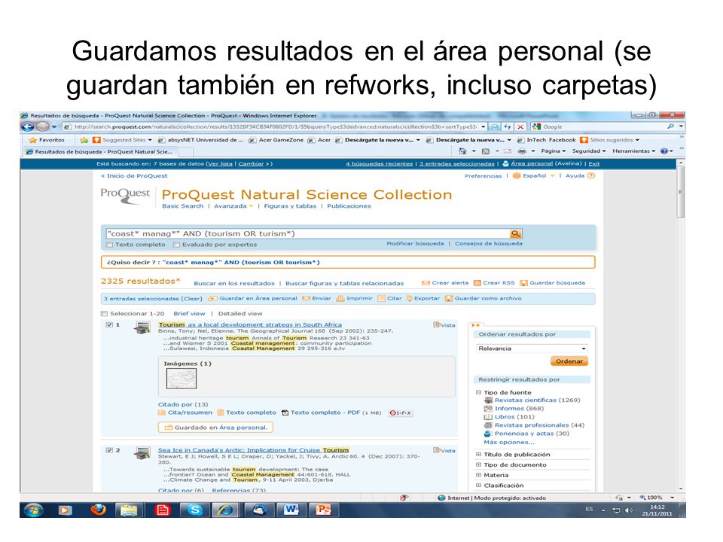Click Citar option in results toolbar
The image size is (723, 542).
[x=389, y=299]
